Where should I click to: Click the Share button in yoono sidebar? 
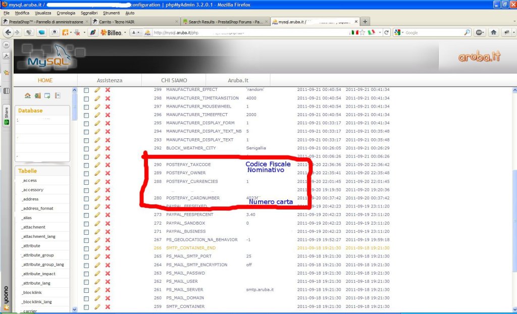click(6, 116)
